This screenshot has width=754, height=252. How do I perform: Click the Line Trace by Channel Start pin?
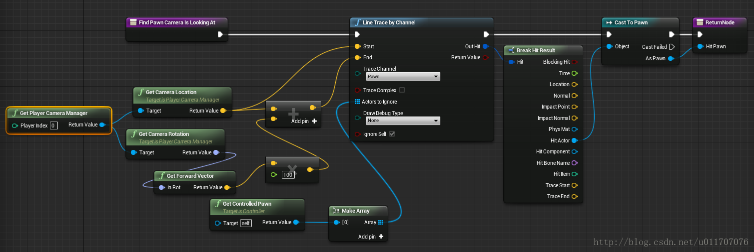coord(357,46)
